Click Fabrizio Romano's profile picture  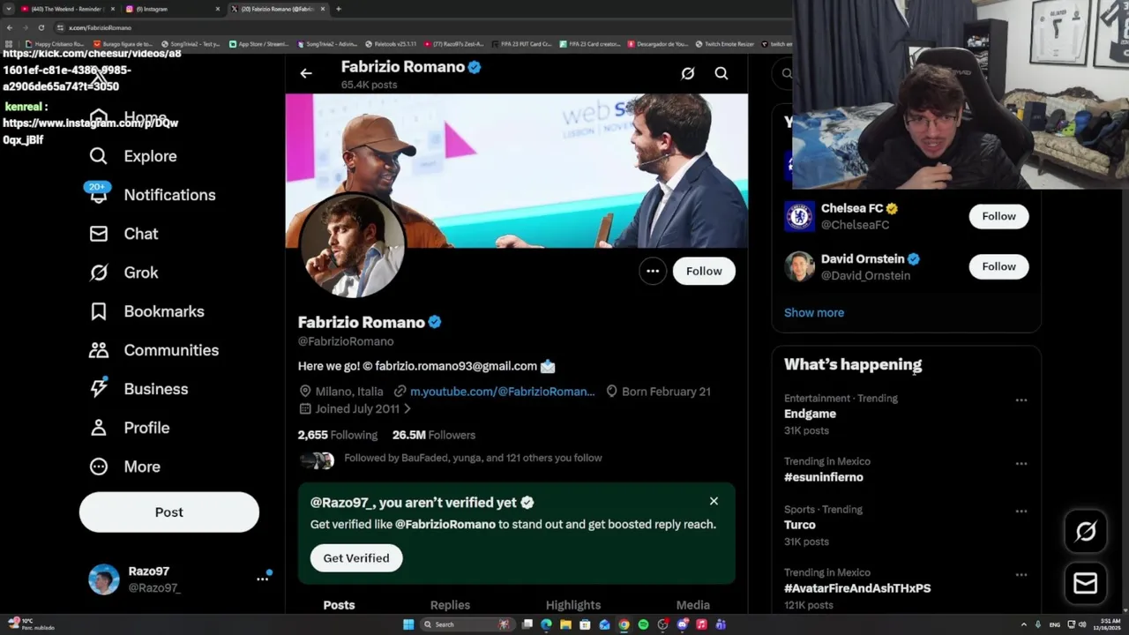click(x=354, y=245)
